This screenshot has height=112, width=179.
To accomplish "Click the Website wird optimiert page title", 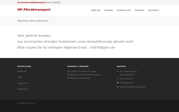I will pyautogui.click(x=33, y=21).
